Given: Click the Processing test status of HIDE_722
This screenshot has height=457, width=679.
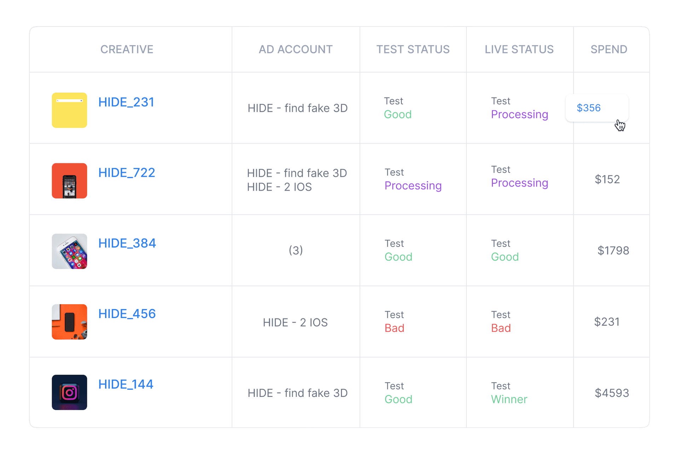Looking at the screenshot, I should pos(413,186).
